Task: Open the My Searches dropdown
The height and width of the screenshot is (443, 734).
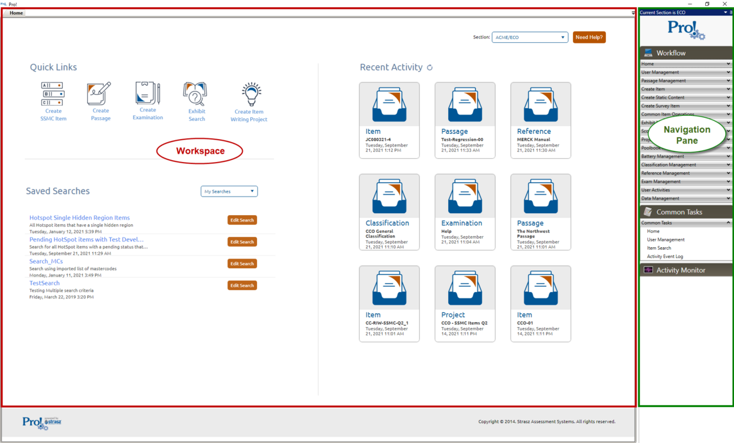Action: pyautogui.click(x=229, y=191)
